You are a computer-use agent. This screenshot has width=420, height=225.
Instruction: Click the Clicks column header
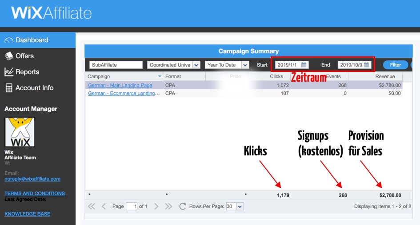coord(276,76)
